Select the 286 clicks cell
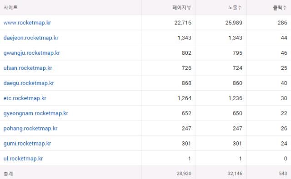 [x=282, y=23]
